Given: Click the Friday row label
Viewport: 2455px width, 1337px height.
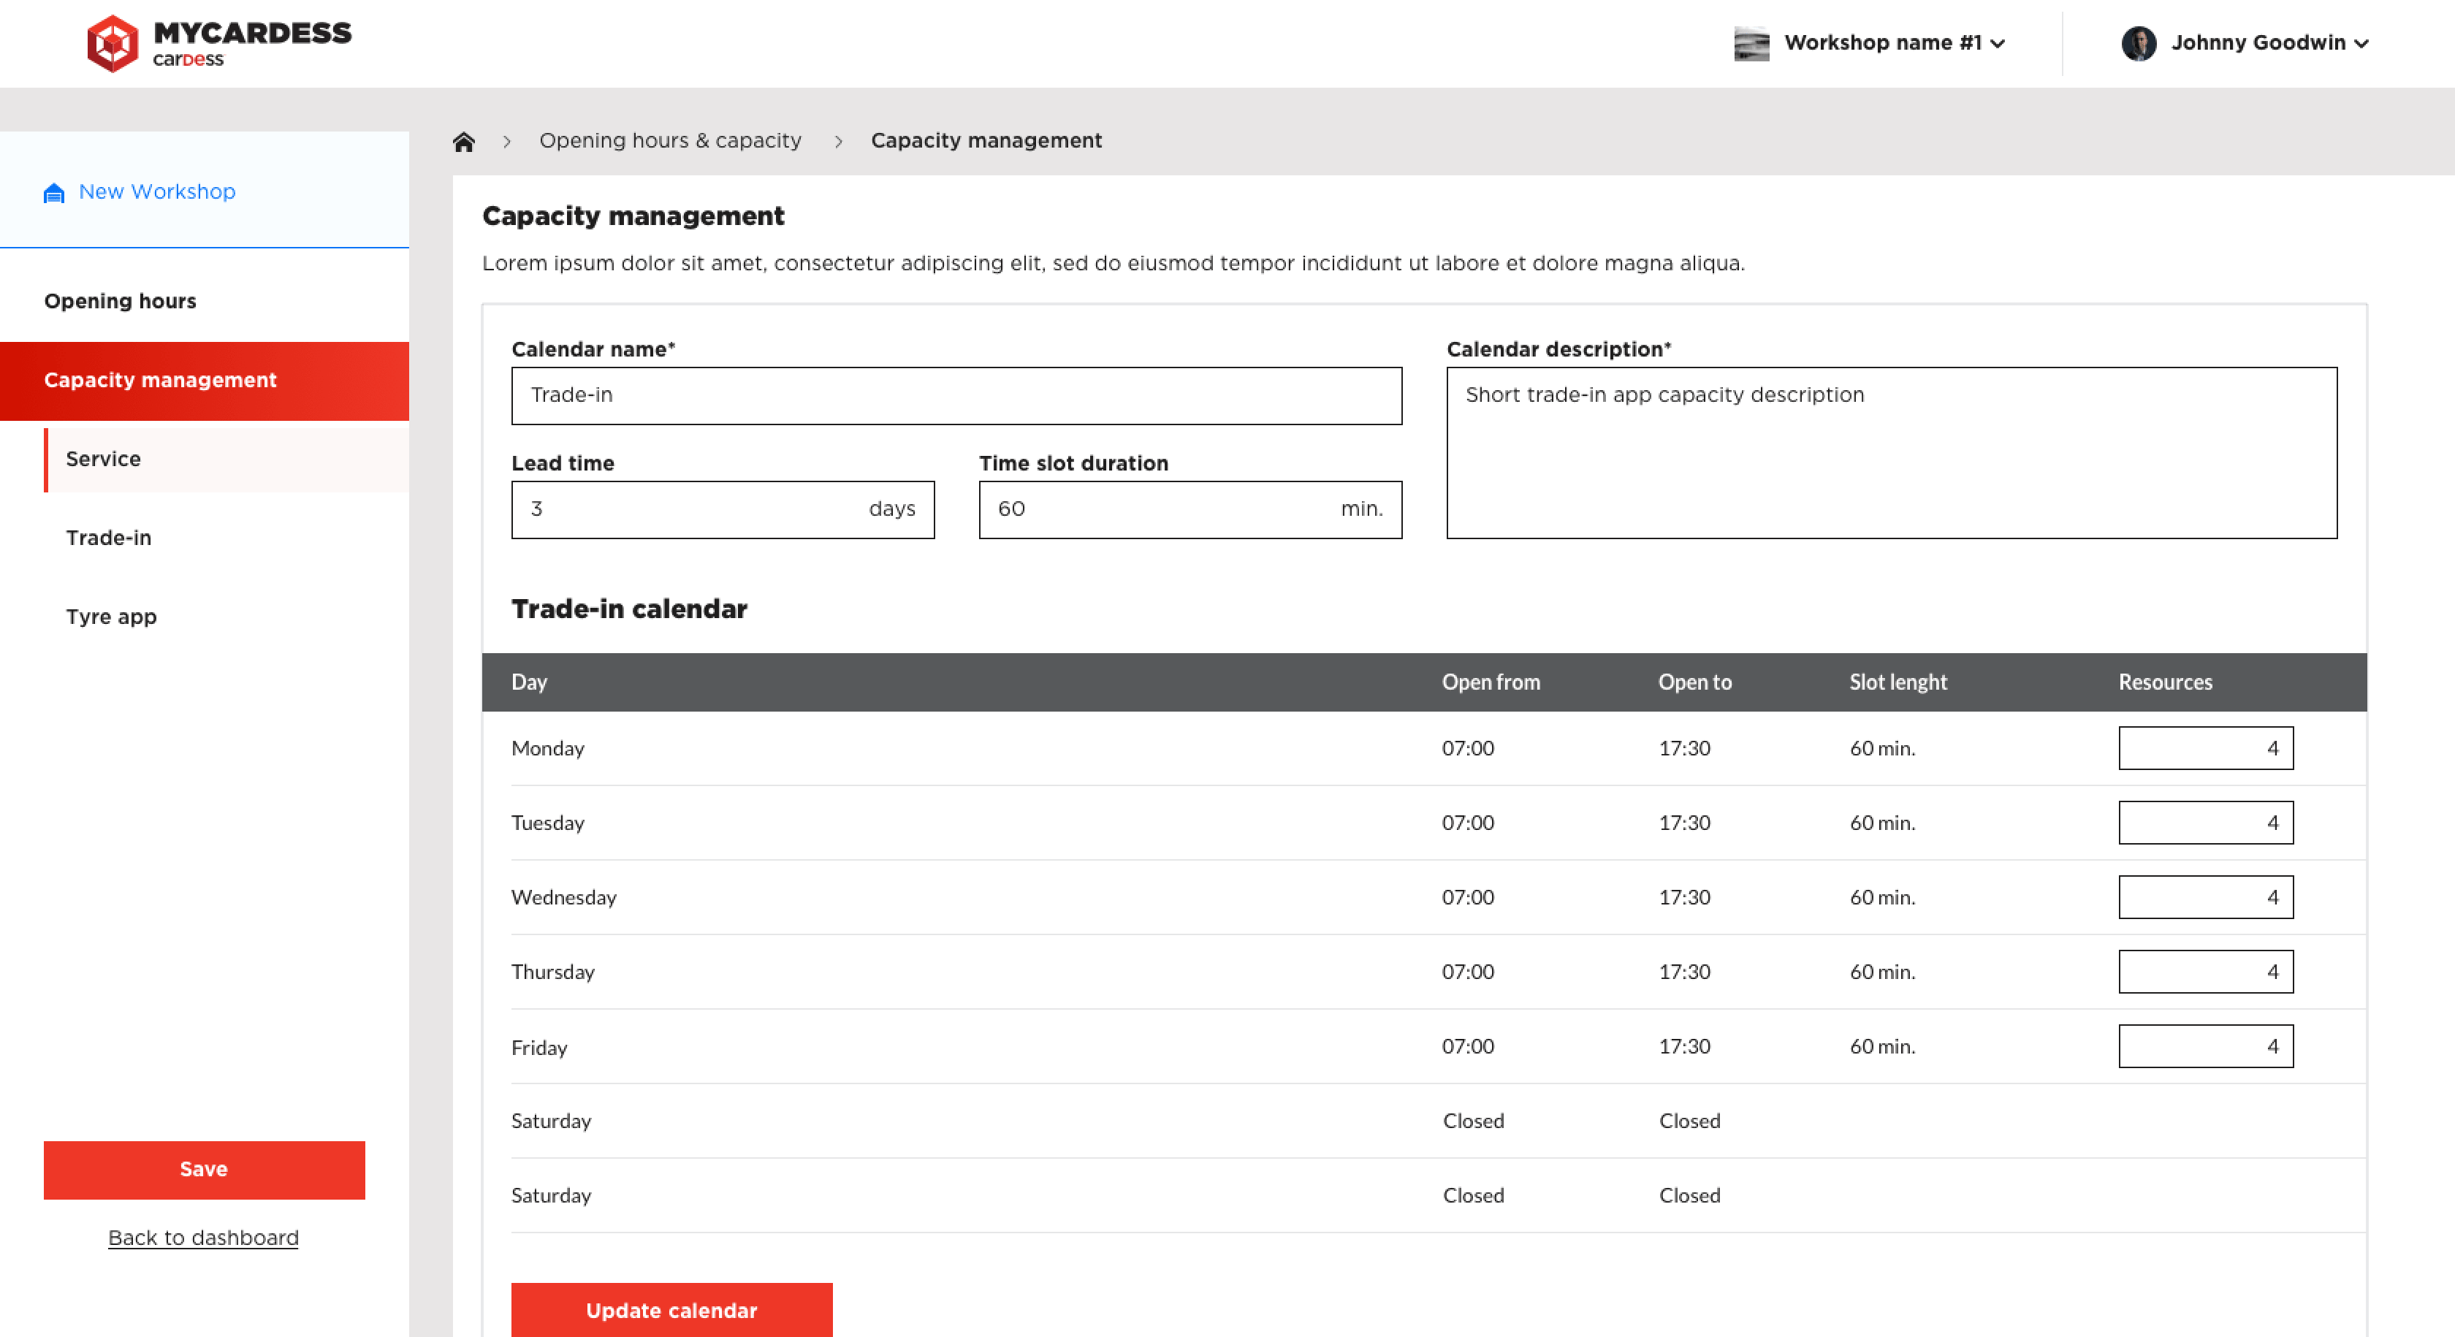Looking at the screenshot, I should [539, 1048].
